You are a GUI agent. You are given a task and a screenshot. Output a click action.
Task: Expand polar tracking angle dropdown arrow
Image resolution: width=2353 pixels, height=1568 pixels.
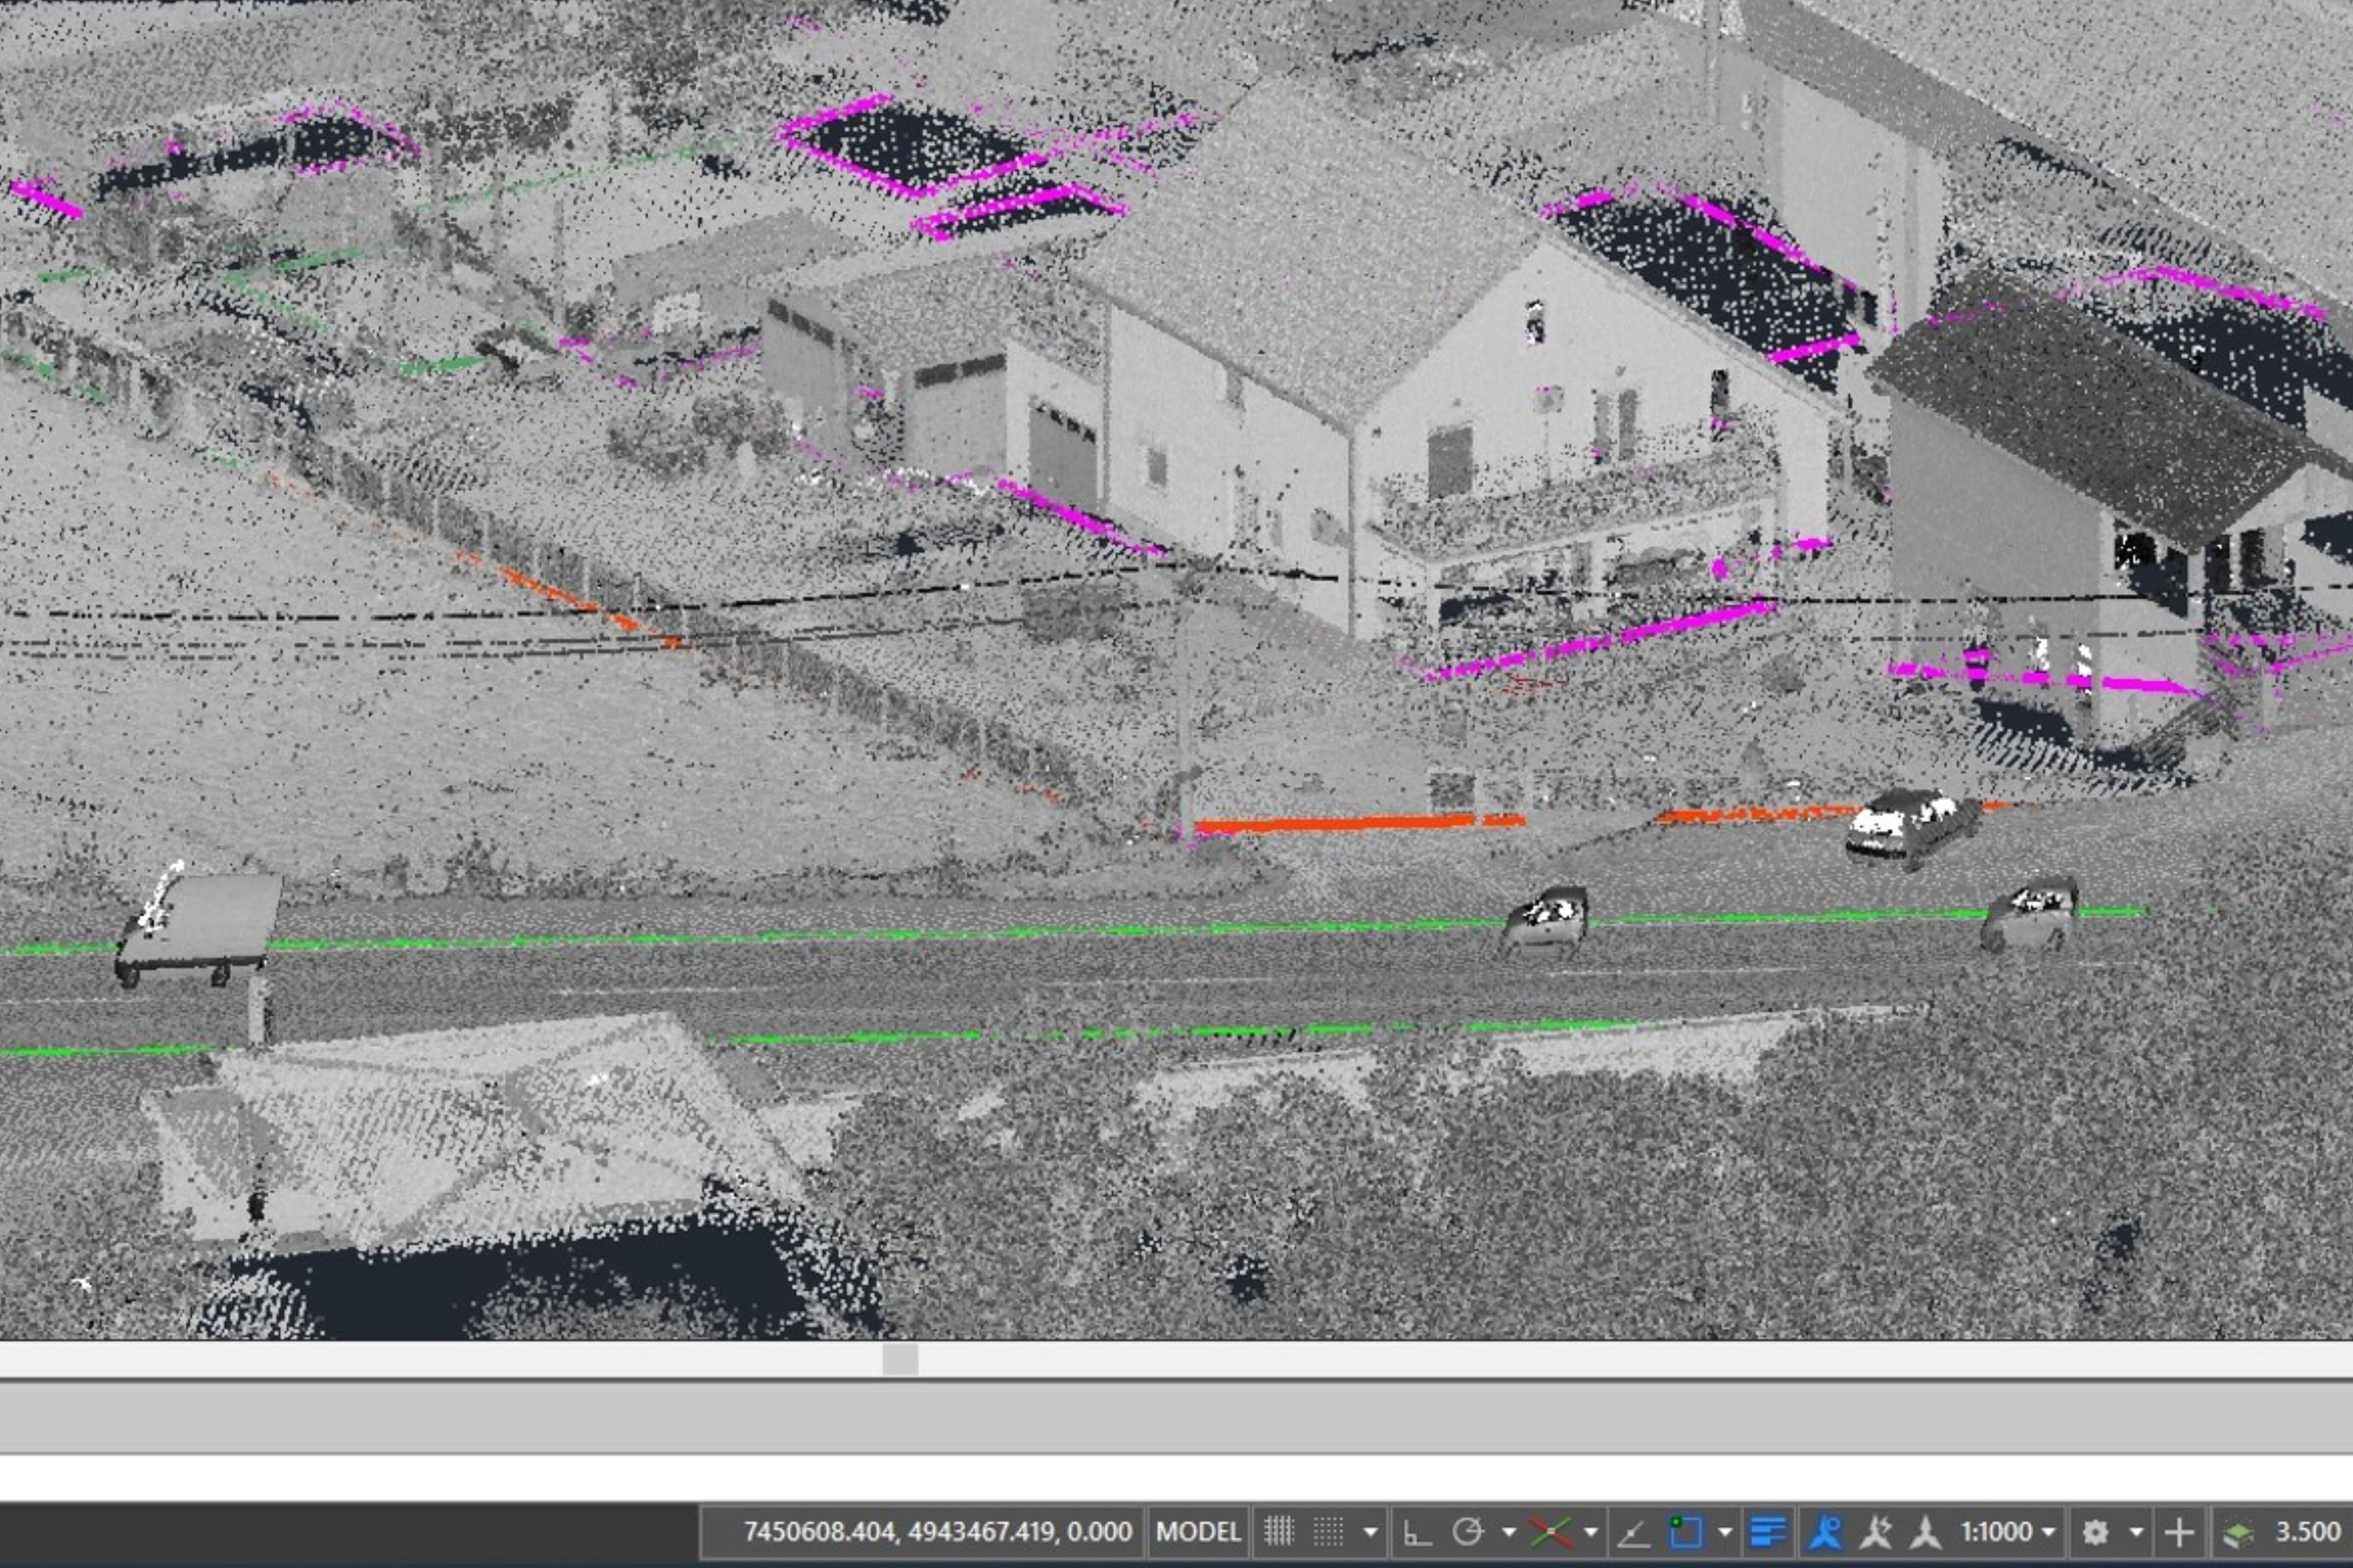coord(1508,1532)
